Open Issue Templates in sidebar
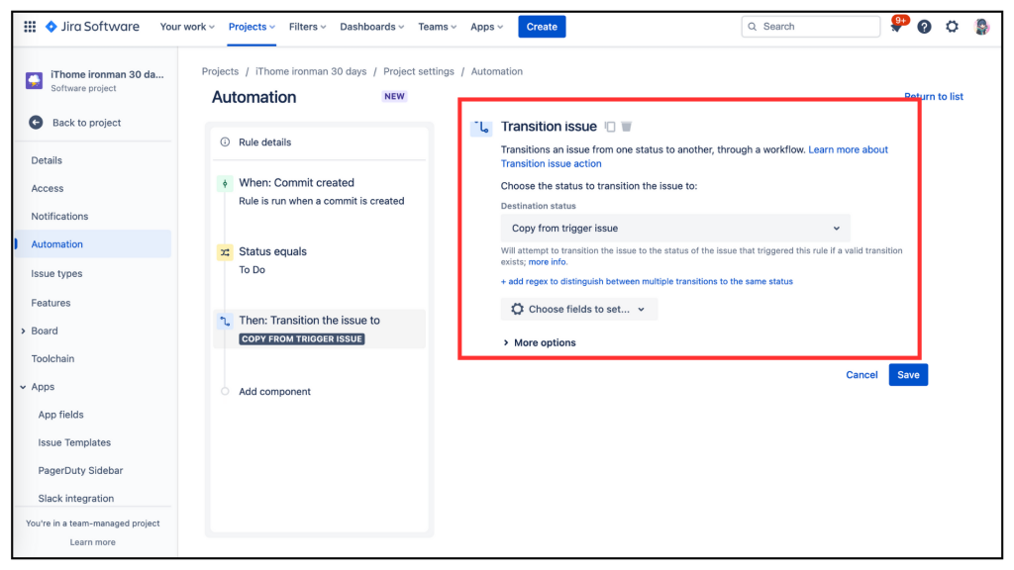Screen dimensions: 1014x570 coord(74,442)
